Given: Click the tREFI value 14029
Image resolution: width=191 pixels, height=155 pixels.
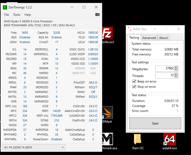Looking at the screenshot, I should 56,111.
